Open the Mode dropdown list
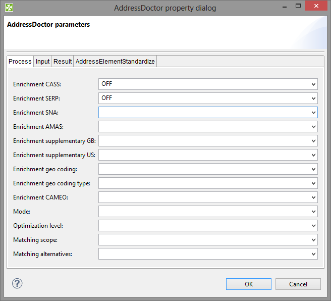Viewport: 331px width, 301px height. (x=313, y=211)
